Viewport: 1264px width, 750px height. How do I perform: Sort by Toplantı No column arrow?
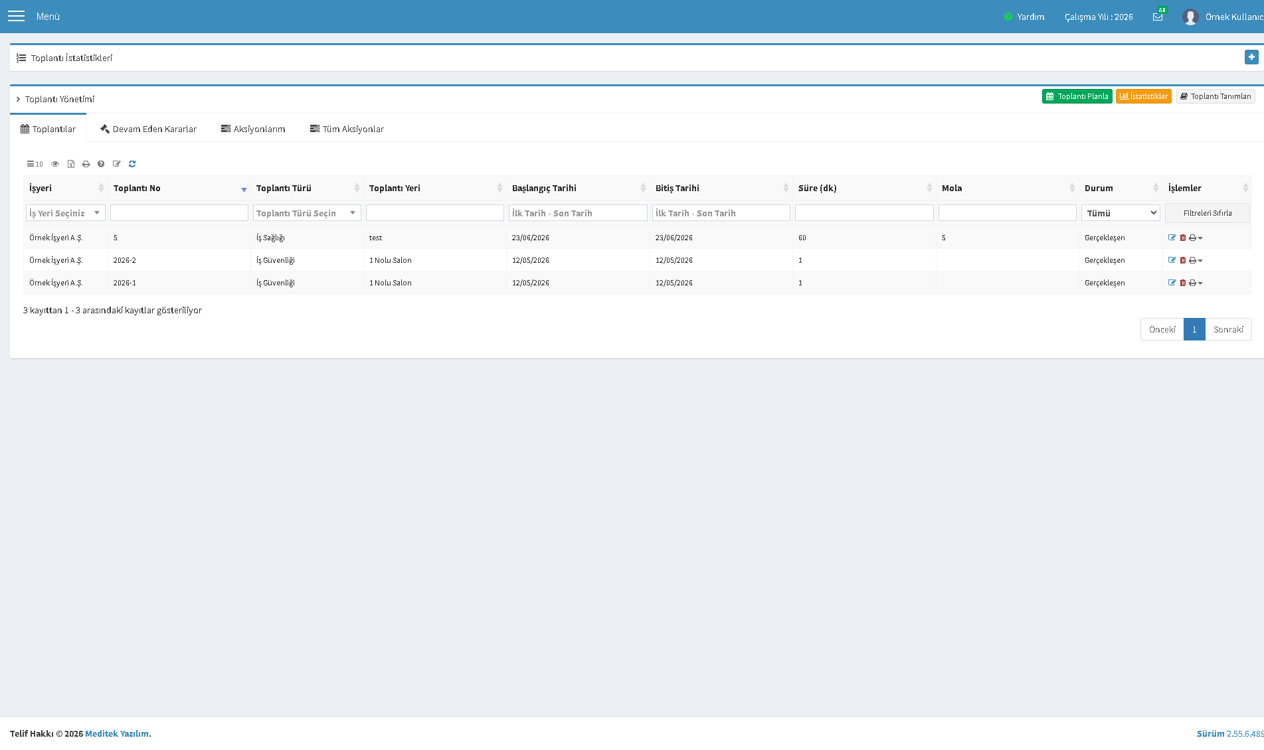[x=244, y=190]
